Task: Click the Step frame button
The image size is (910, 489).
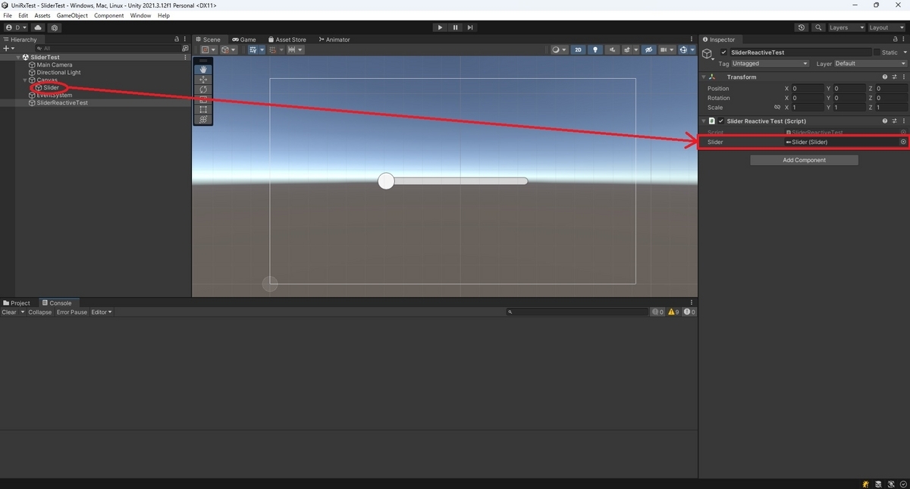Action: 470,27
